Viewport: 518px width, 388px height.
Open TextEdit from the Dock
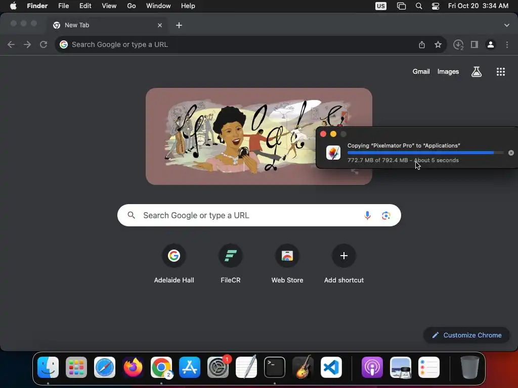(x=246, y=368)
